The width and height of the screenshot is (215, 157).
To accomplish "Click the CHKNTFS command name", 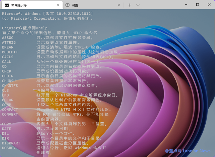I will (10, 86).
